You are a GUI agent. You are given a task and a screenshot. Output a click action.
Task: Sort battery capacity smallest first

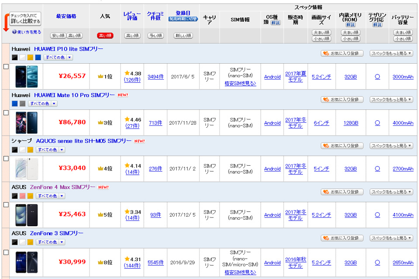tap(403, 39)
